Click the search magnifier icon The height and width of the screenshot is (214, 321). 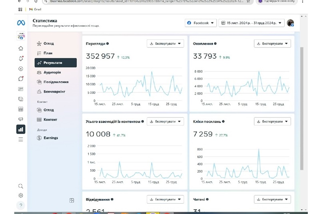[21, 186]
